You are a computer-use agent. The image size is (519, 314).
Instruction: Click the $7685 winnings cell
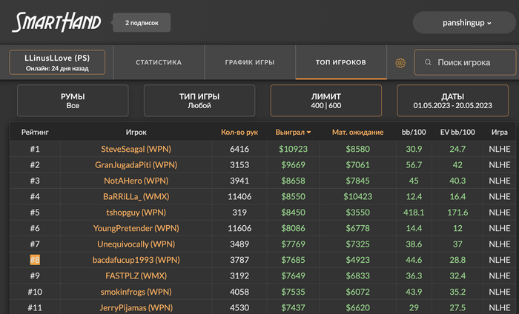click(x=294, y=260)
